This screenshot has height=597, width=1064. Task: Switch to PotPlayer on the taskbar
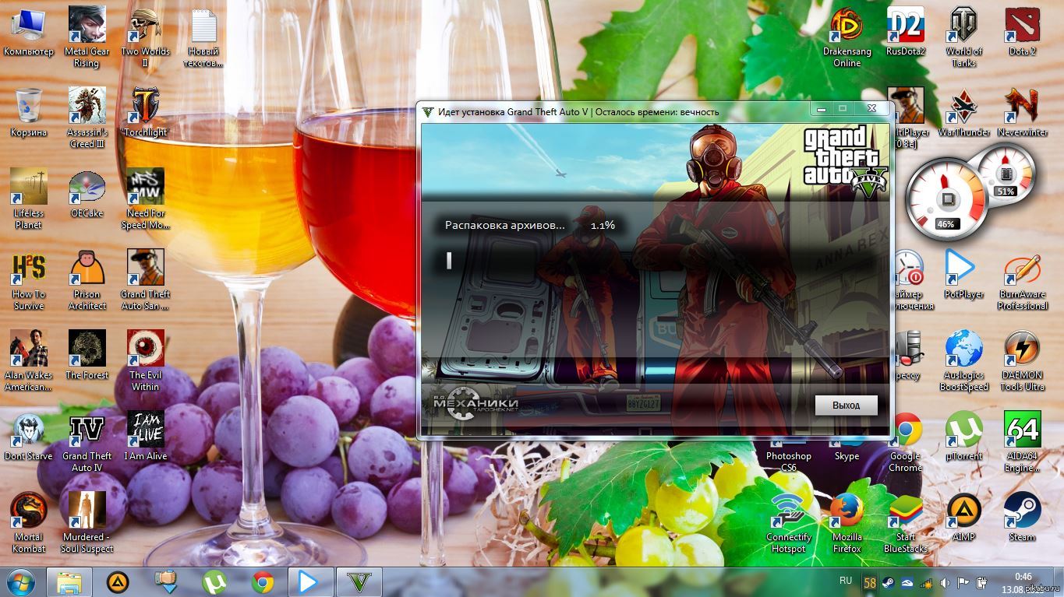pyautogui.click(x=310, y=582)
